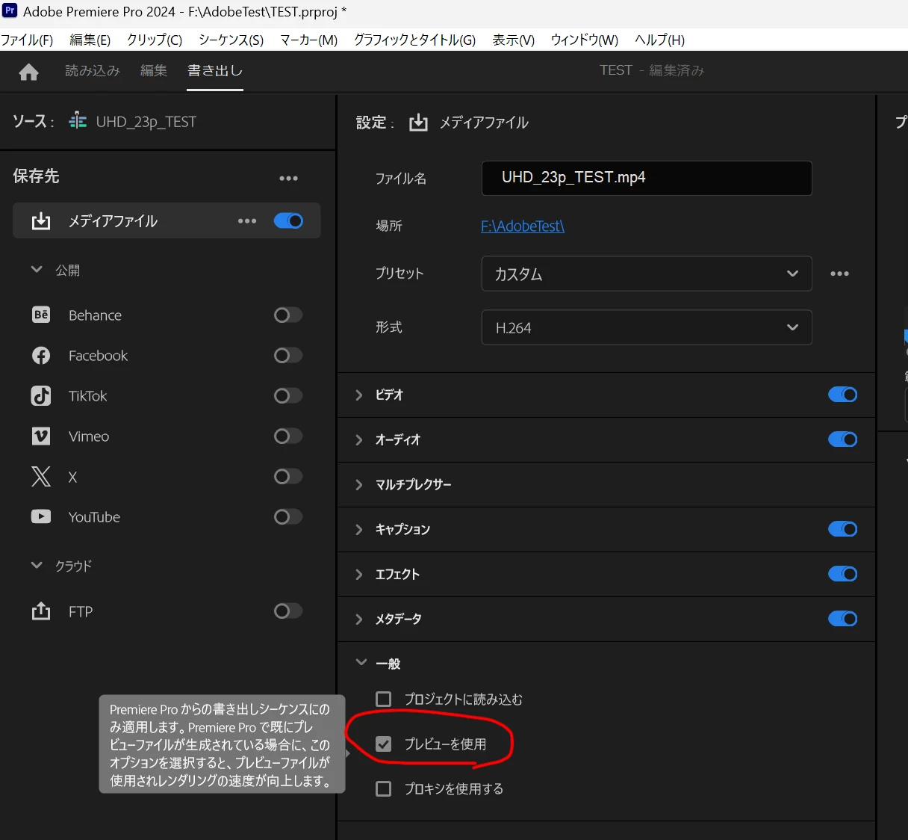
Task: Turn off the ビデオ export toggle
Action: pyautogui.click(x=842, y=395)
